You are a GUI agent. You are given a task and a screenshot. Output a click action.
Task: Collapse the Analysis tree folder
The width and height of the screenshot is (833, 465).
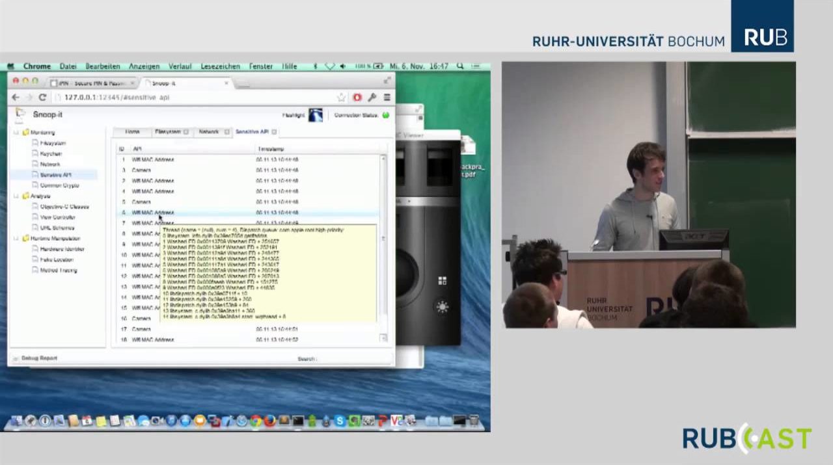click(x=16, y=196)
